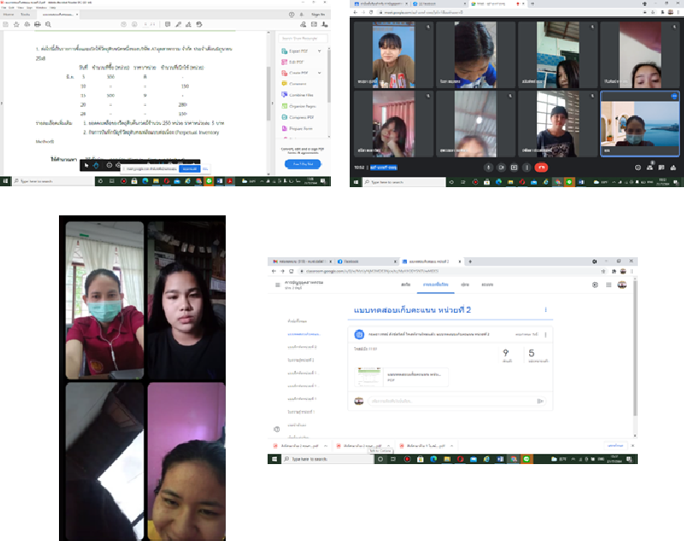Turn off the camera in Meet
The width and height of the screenshot is (684, 541).
point(499,167)
